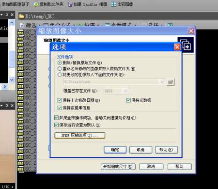218x189 pixels.
Task: Select 删除/替换原始文件 radio option
Action: tap(60, 63)
